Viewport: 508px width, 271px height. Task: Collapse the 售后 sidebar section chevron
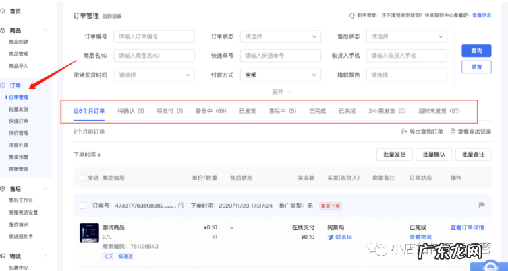[x=45, y=188]
